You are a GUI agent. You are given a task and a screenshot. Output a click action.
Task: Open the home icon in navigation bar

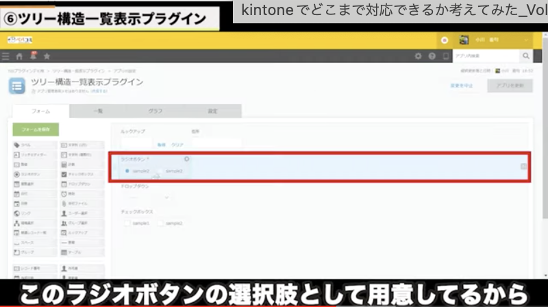click(19, 56)
